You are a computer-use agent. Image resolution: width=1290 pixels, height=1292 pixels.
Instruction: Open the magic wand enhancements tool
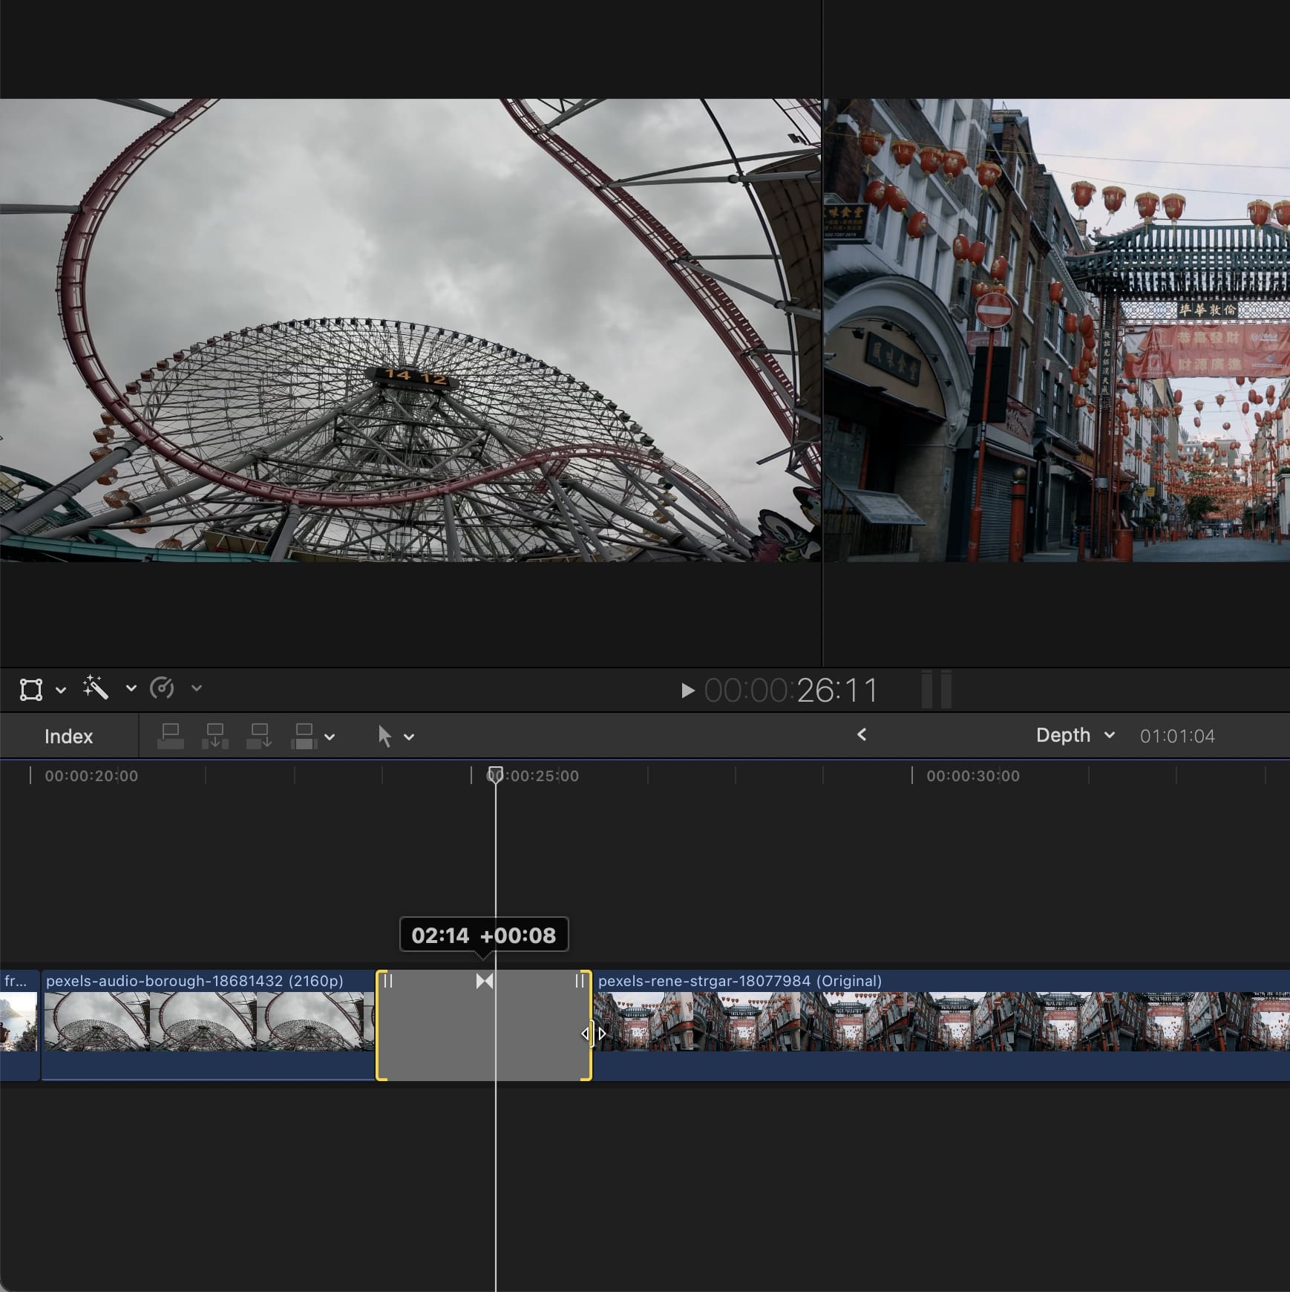(x=96, y=688)
